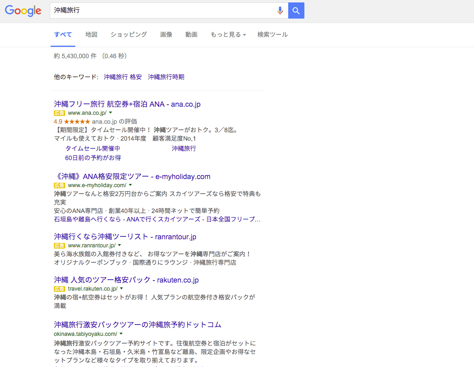This screenshot has width=474, height=367.
Task: Click the 他のキーワード: label
Action: click(76, 77)
